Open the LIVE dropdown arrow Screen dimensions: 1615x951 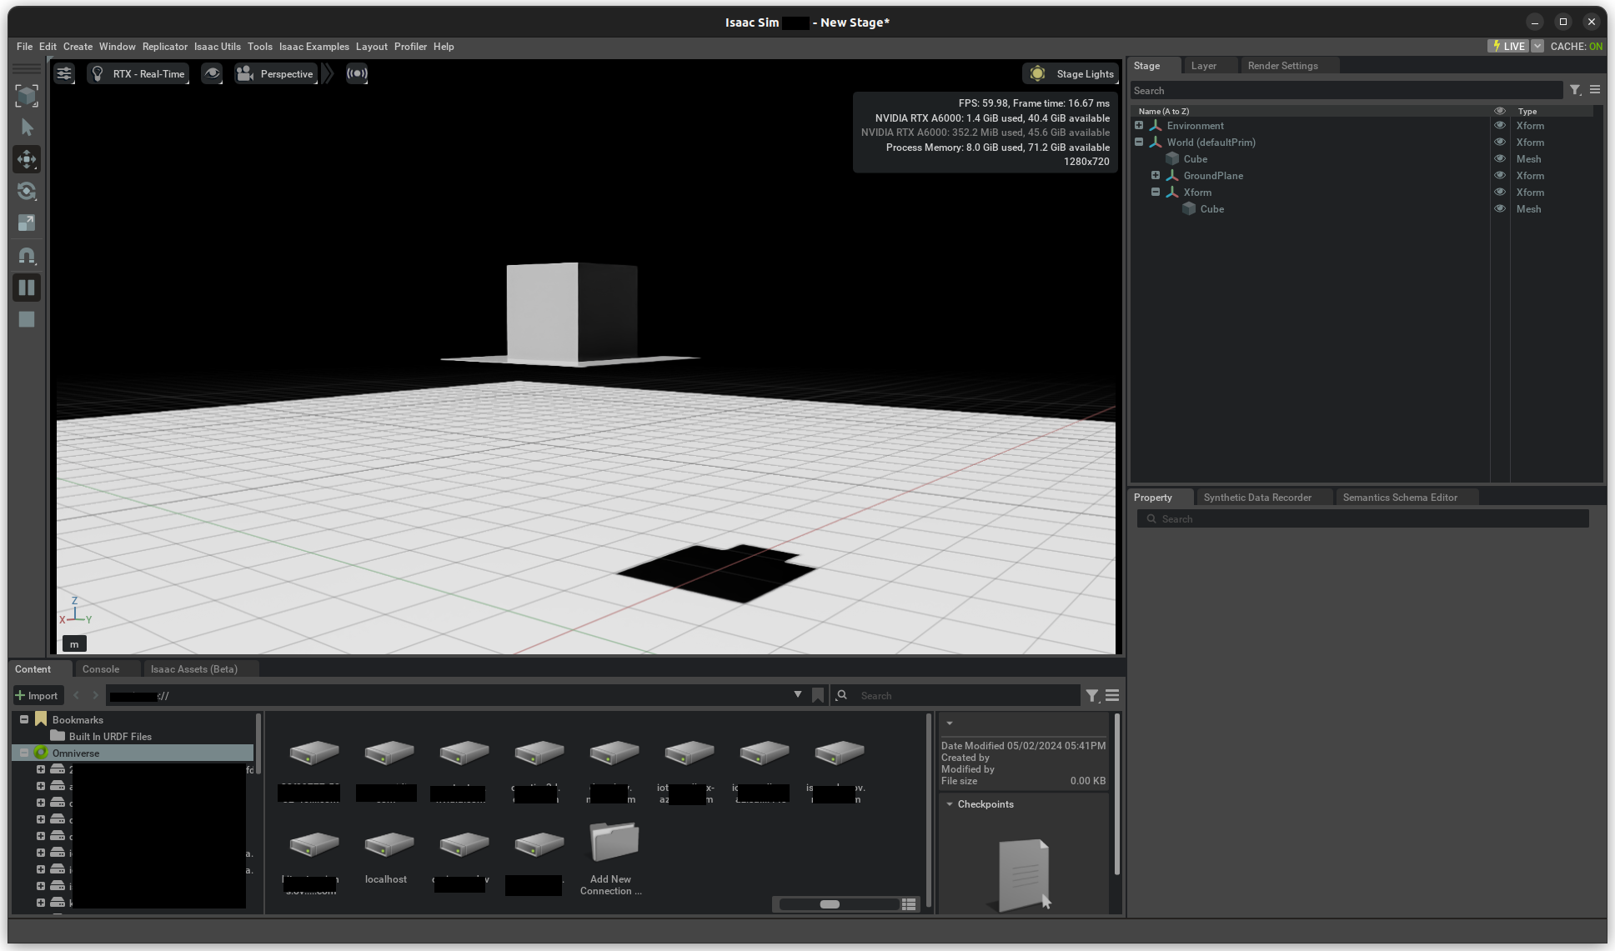coord(1537,47)
